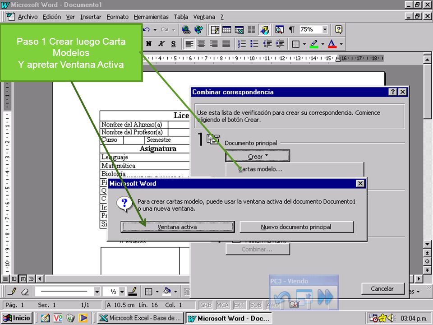Center the paragraph text
Viewport: 433px width, 325px height.
coord(202,44)
